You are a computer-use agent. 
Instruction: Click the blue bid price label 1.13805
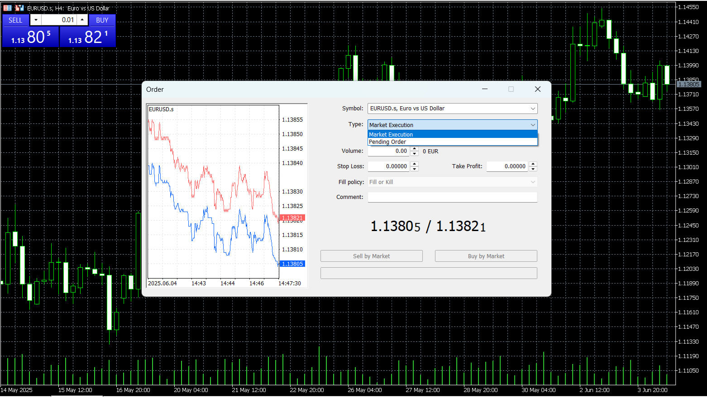point(292,264)
